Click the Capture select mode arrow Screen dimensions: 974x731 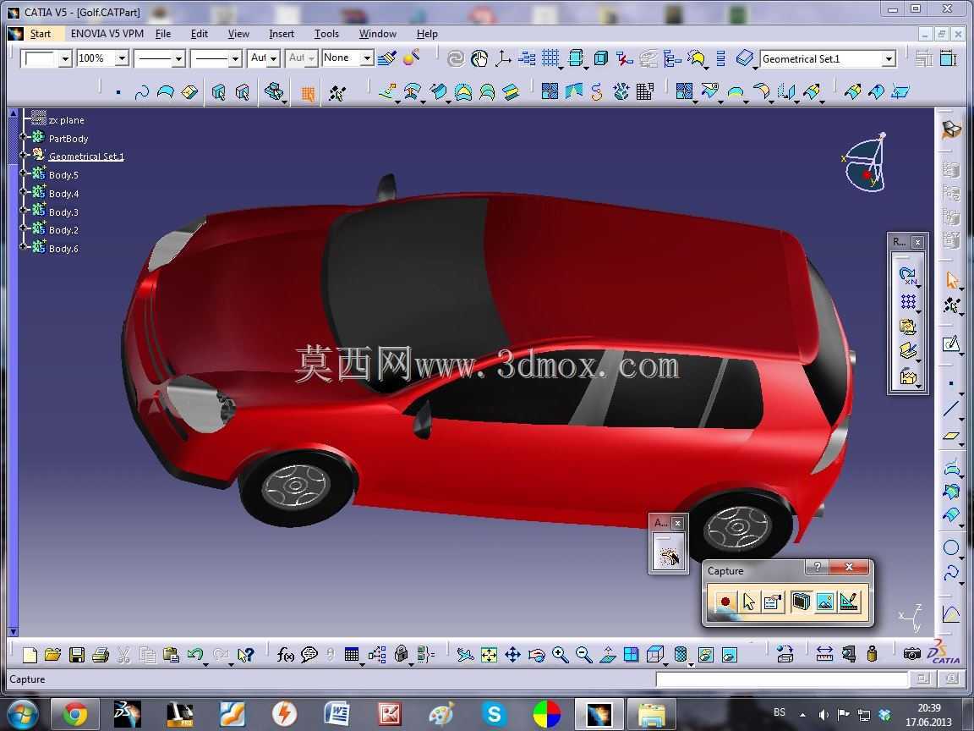click(748, 602)
